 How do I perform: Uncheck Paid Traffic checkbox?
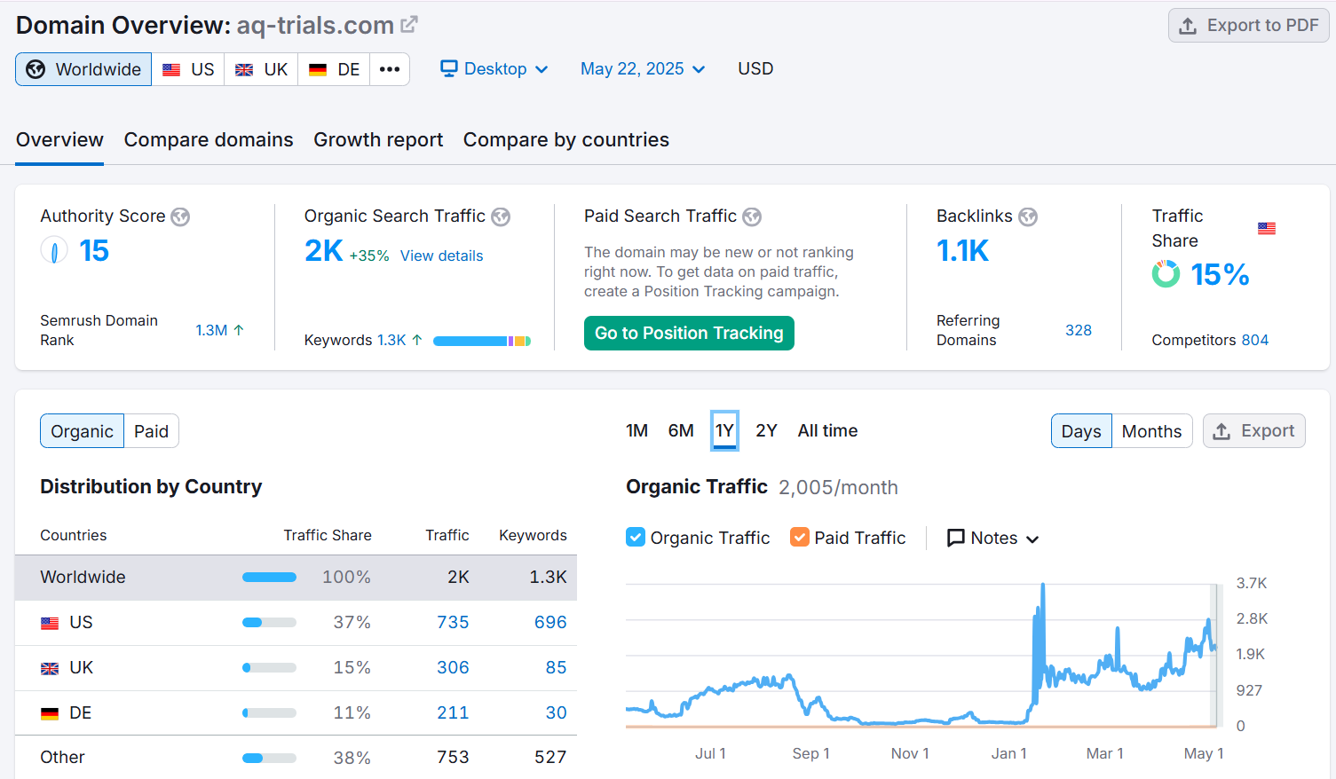(x=800, y=538)
